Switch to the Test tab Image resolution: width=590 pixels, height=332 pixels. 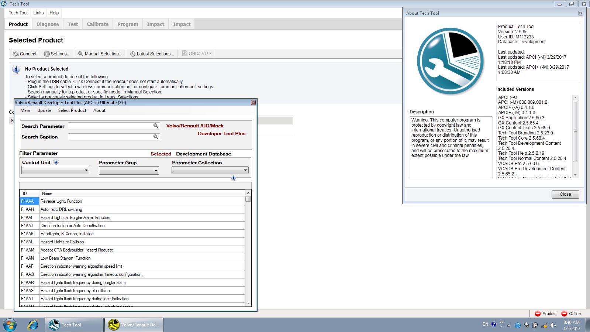(x=73, y=24)
